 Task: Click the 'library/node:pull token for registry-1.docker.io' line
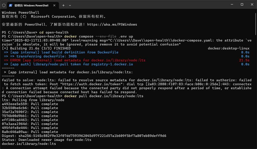point(68,64)
